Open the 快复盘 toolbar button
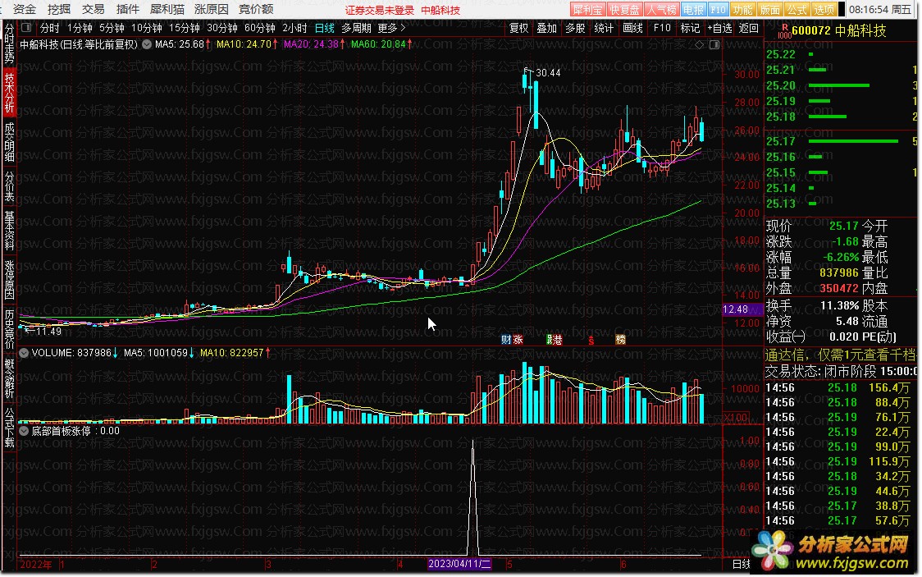The width and height of the screenshot is (922, 577). coord(624,10)
